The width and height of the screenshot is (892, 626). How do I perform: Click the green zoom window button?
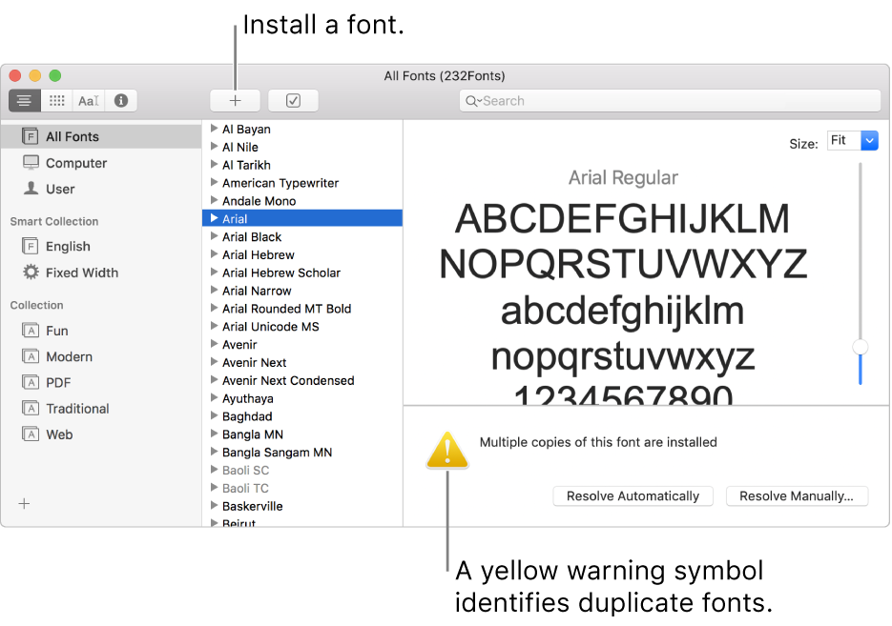(x=55, y=75)
